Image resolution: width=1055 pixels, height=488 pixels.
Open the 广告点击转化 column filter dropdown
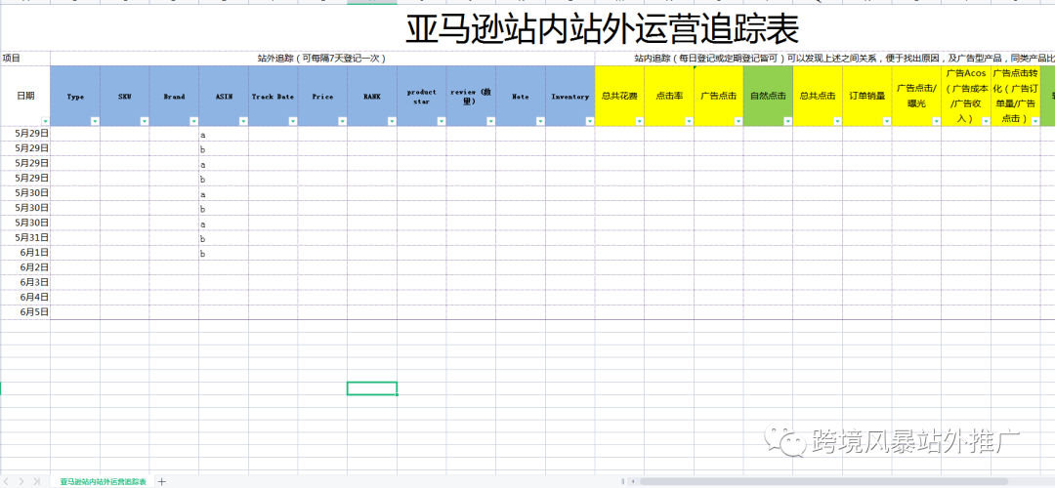(1035, 121)
